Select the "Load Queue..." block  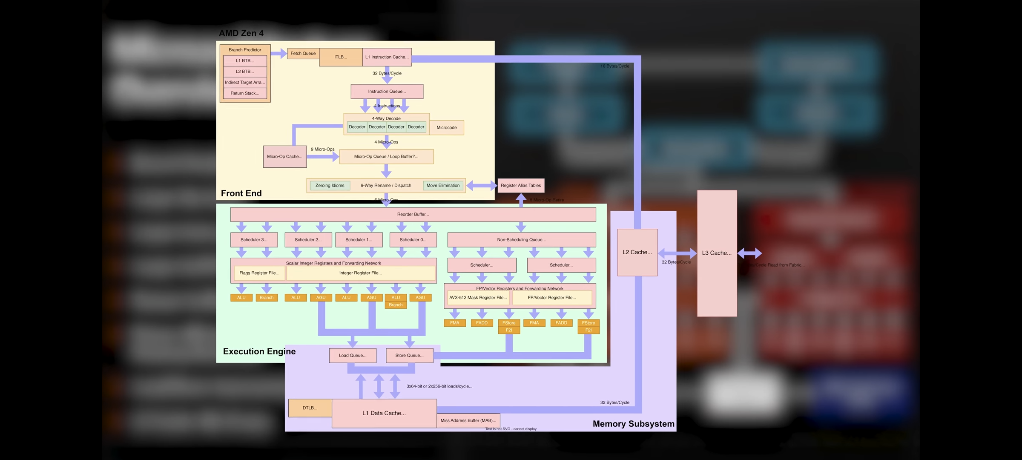click(x=353, y=356)
